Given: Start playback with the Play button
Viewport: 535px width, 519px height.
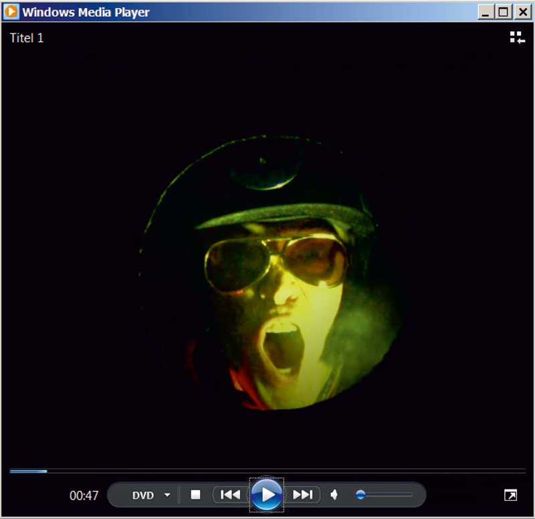Looking at the screenshot, I should pyautogui.click(x=266, y=494).
